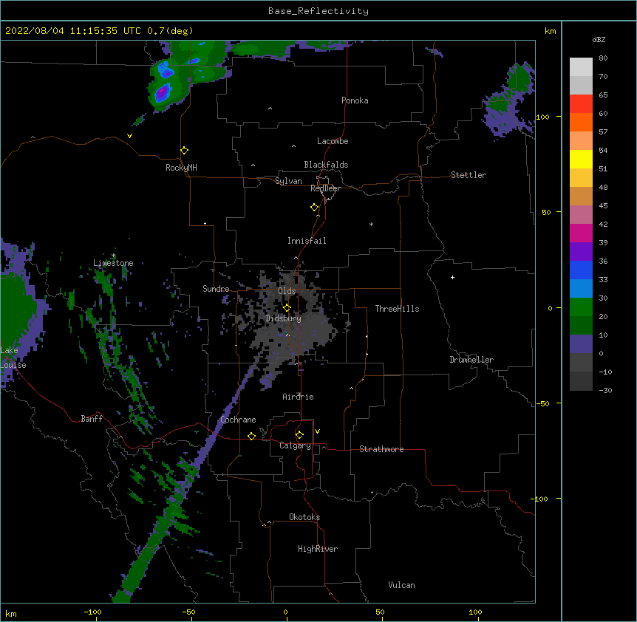Click the Ponoka town label
The image size is (637, 622).
tap(355, 100)
